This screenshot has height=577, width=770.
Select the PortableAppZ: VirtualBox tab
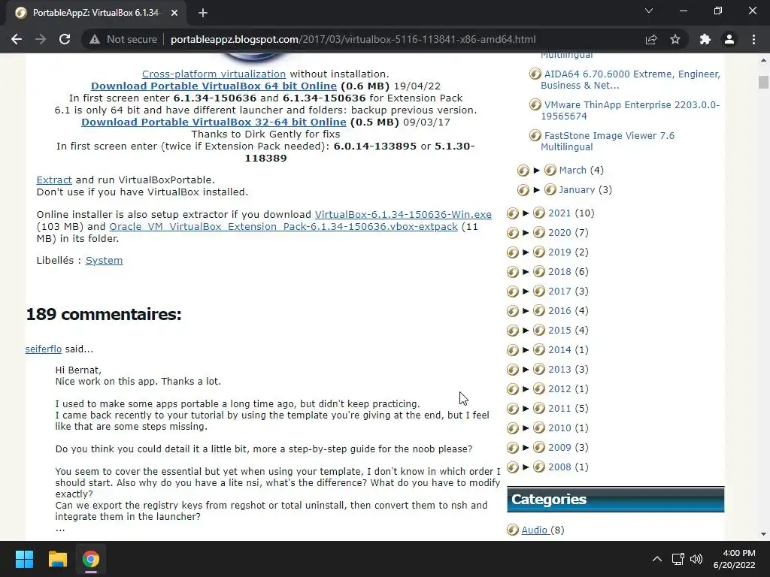point(96,13)
